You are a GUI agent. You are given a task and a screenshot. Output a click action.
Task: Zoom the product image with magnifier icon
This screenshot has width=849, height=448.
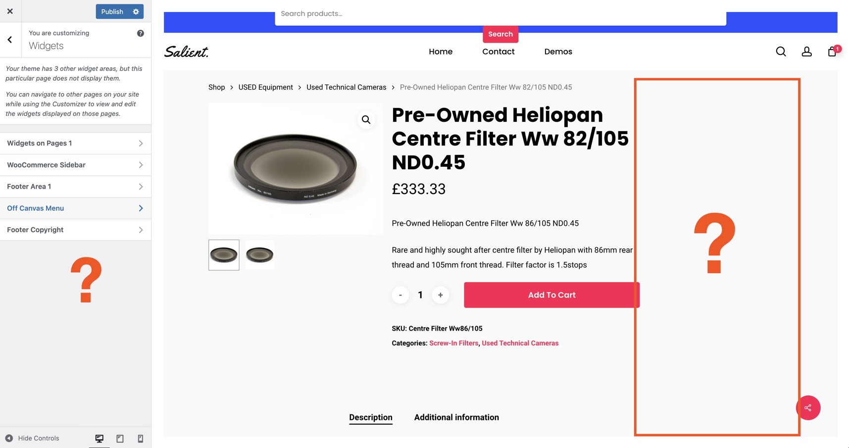tap(366, 120)
